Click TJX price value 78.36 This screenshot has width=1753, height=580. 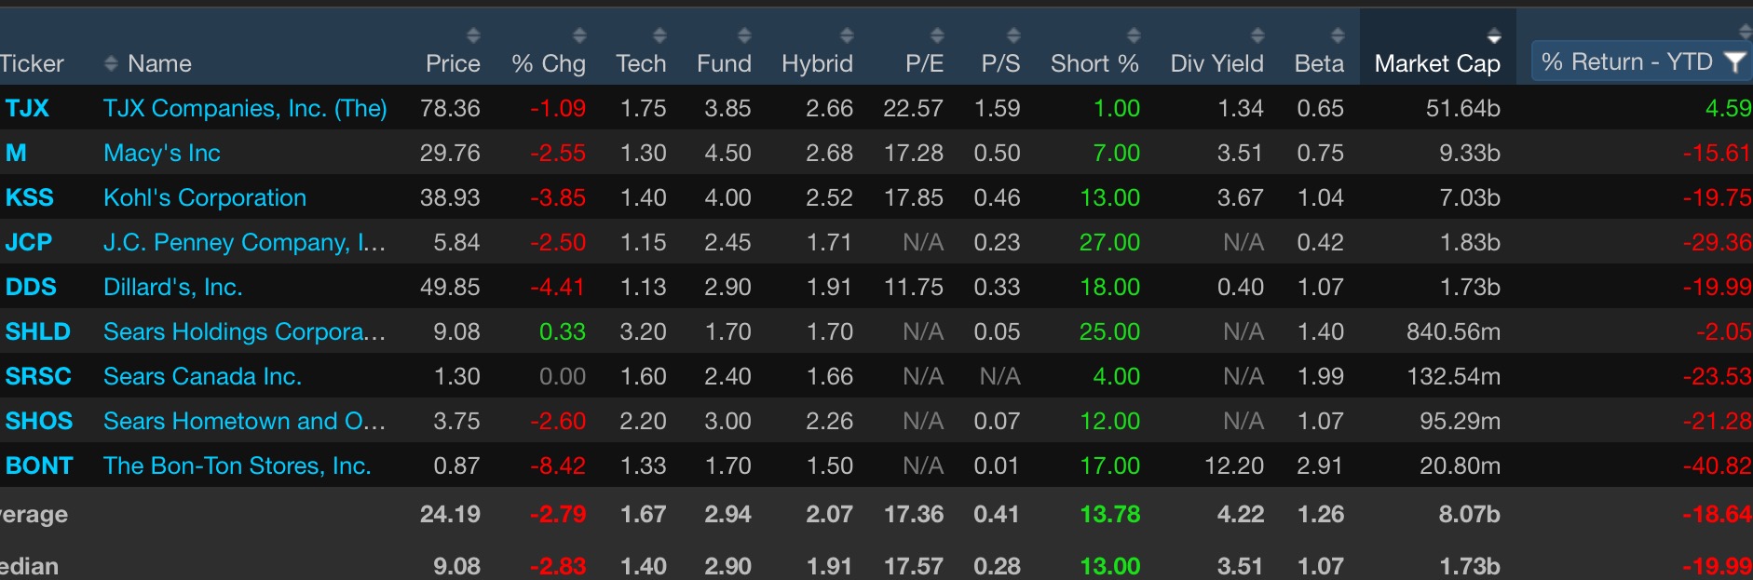(x=450, y=108)
